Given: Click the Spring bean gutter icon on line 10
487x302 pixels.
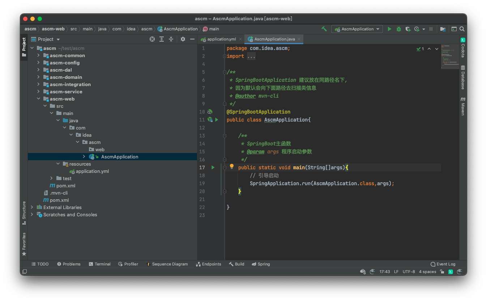Looking at the screenshot, I should coord(210,112).
